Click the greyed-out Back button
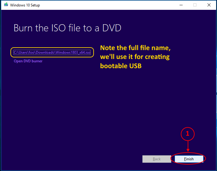 [157, 159]
